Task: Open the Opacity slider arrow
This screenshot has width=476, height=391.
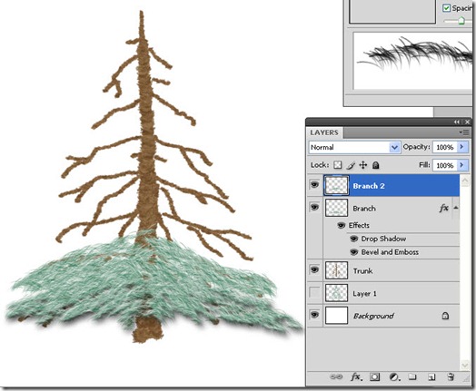Action: [461, 147]
